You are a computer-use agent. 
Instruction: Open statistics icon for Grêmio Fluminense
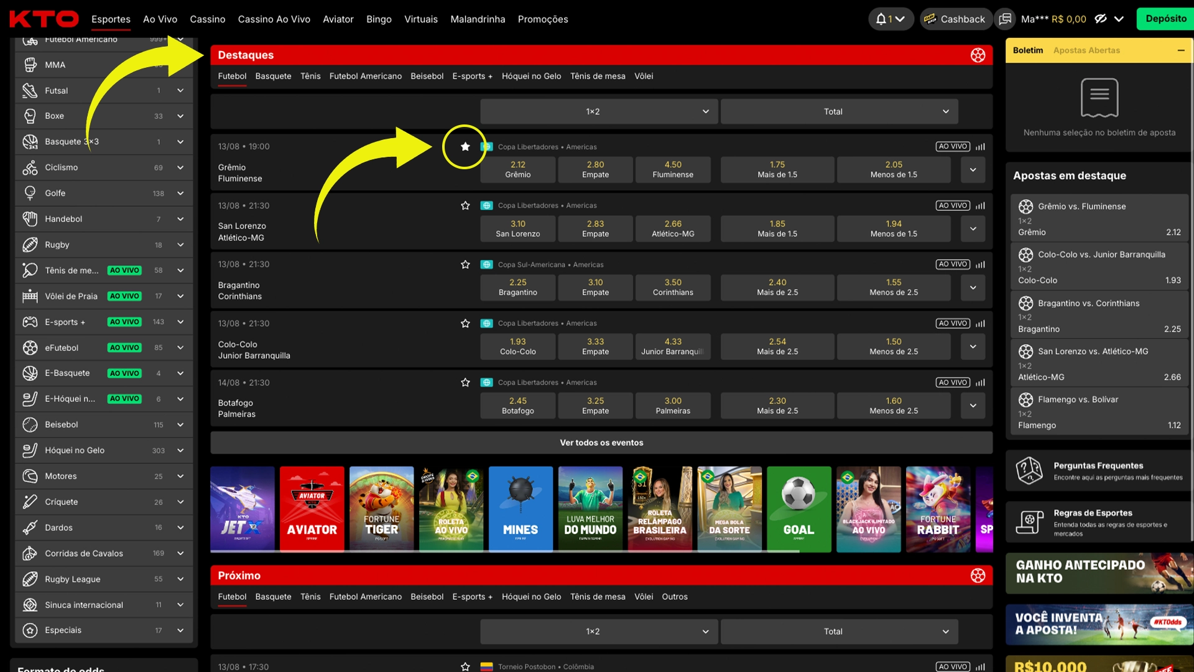[981, 147]
